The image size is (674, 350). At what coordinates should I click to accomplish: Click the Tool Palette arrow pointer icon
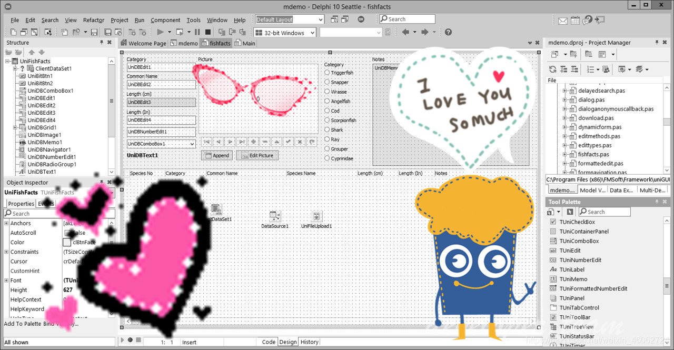coord(570,212)
